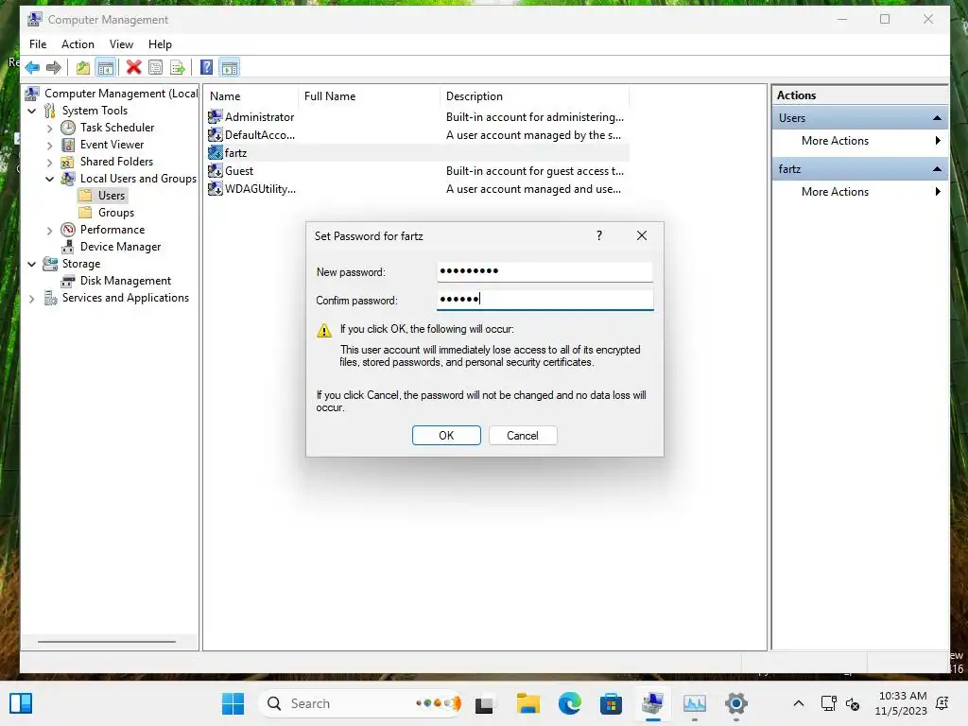Toggle the Show/Hide Action Pane icon
The height and width of the screenshot is (726, 968).
(x=230, y=67)
